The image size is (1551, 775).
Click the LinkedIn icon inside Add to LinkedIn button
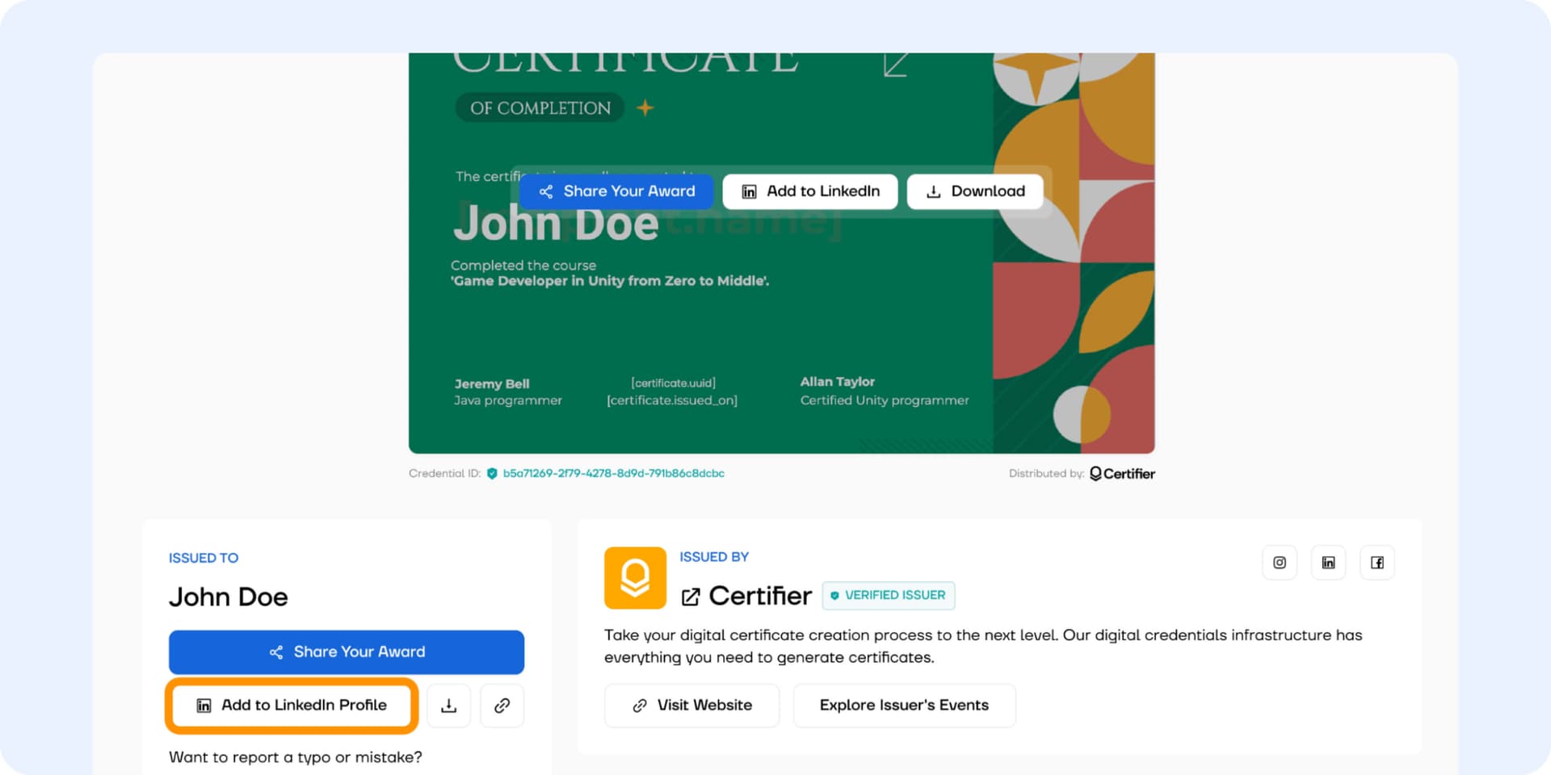[x=749, y=191]
